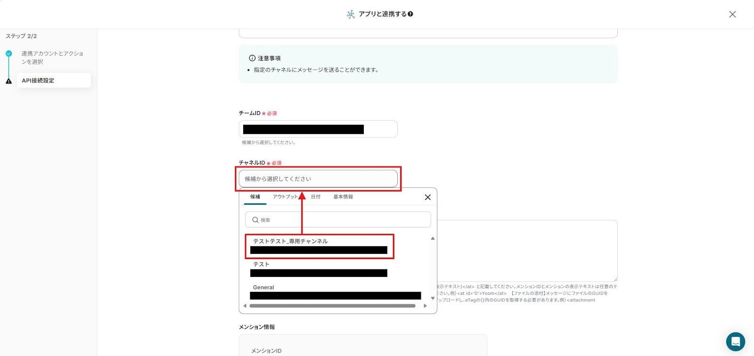Select the API接続設定 step
Viewport: 754px width, 356px height.
pyautogui.click(x=54, y=81)
